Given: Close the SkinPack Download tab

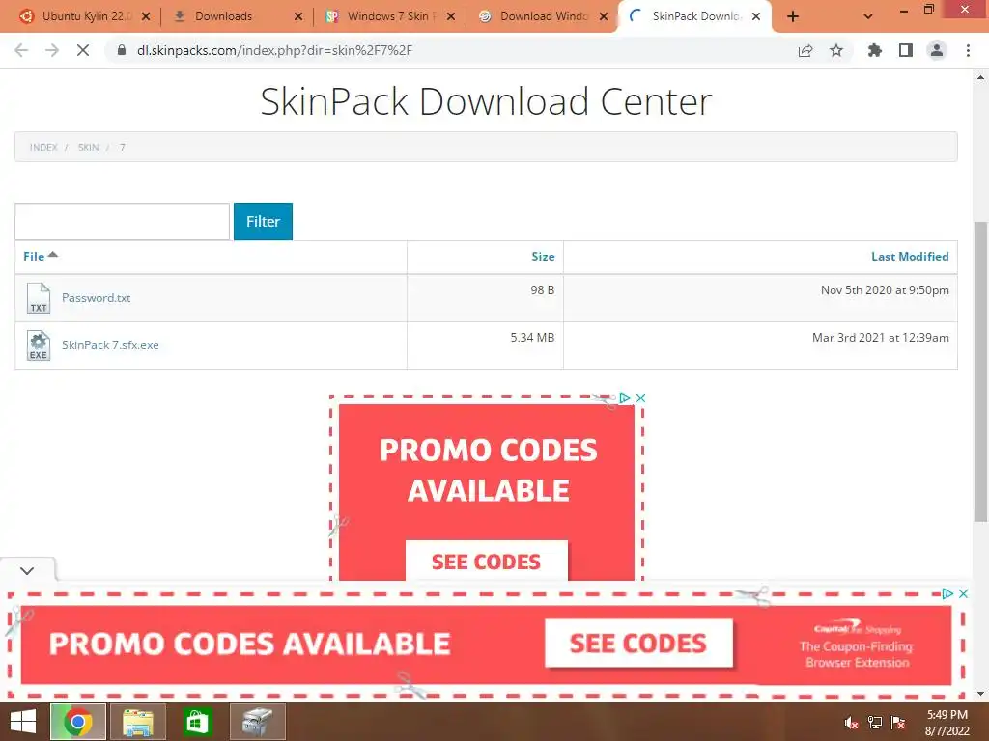Looking at the screenshot, I should (756, 16).
